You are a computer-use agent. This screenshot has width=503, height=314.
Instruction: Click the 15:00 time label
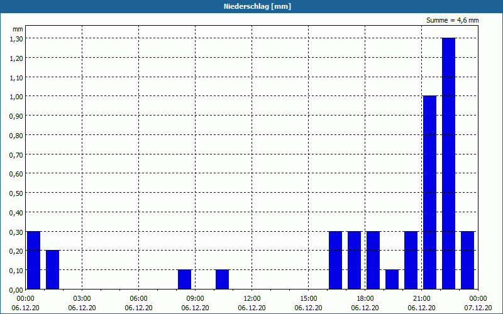pyautogui.click(x=308, y=299)
